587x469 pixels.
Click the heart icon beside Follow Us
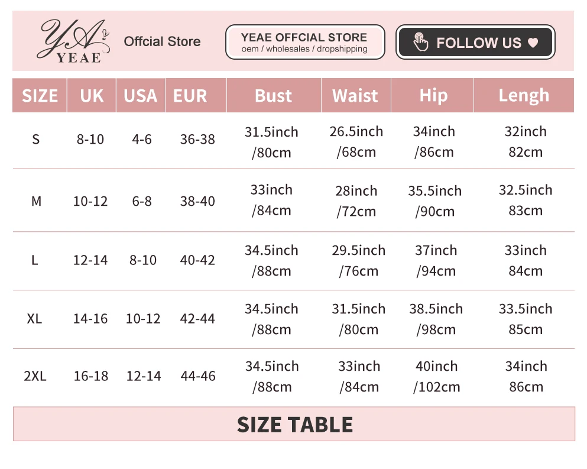533,43
